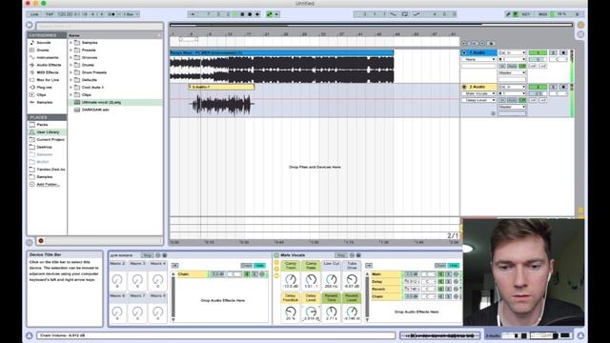This screenshot has height=343, width=610.
Task: Toggle the Male Vocals device activator
Action: tap(276, 255)
